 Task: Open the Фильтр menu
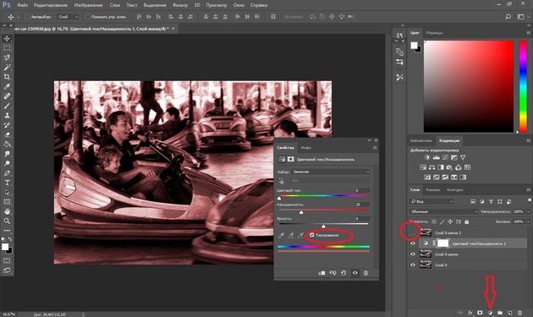pos(180,5)
